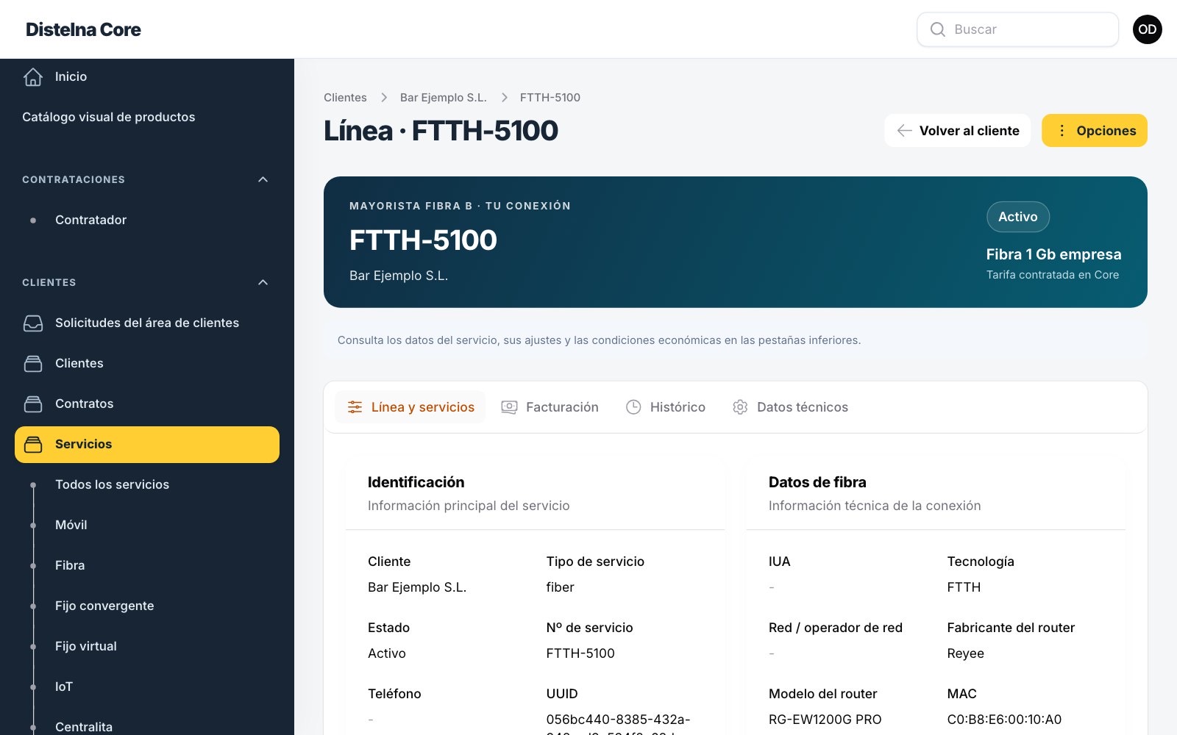Viewport: 1177px width, 735px height.
Task: Open the OD user avatar menu
Action: (1148, 29)
